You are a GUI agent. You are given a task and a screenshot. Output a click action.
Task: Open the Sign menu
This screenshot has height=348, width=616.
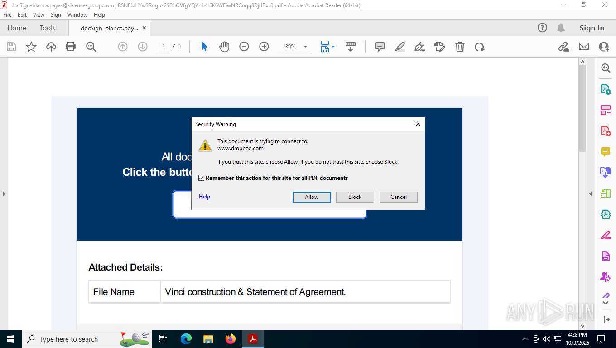pyautogui.click(x=56, y=15)
